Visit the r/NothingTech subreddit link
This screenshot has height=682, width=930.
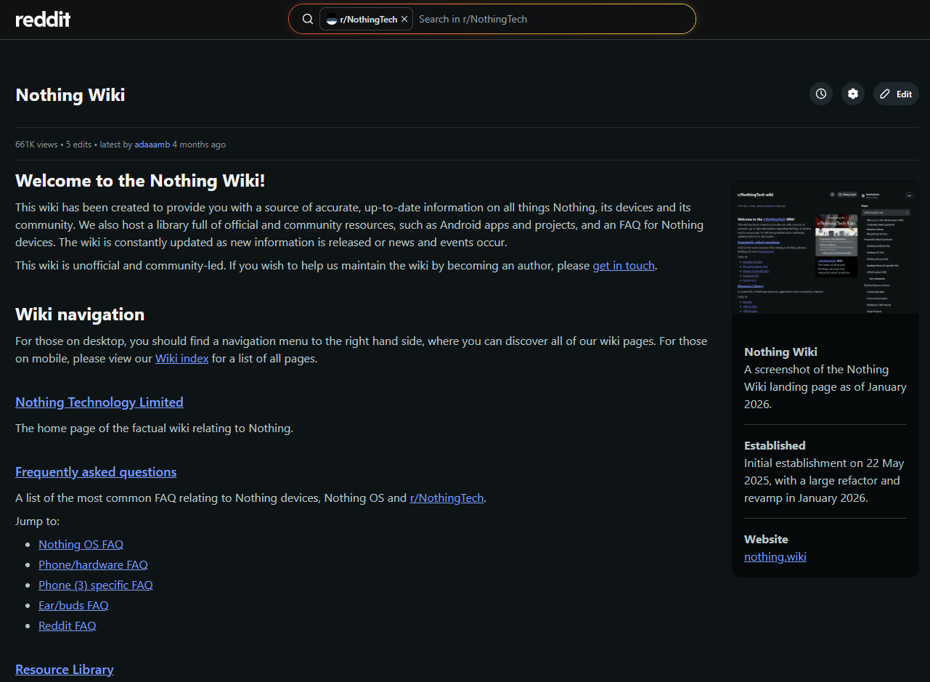pos(446,498)
